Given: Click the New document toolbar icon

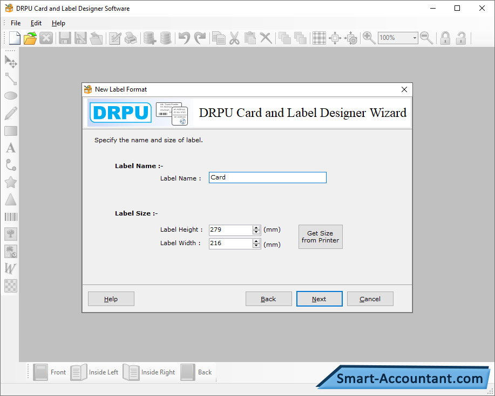Looking at the screenshot, I should (15, 38).
